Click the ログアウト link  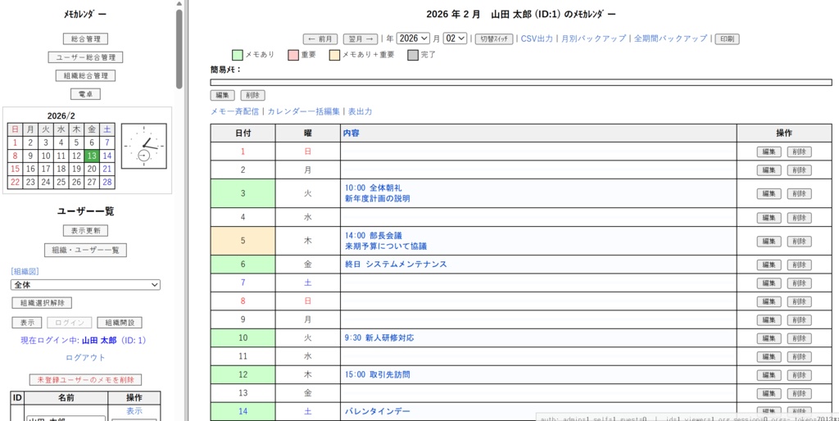pos(85,357)
